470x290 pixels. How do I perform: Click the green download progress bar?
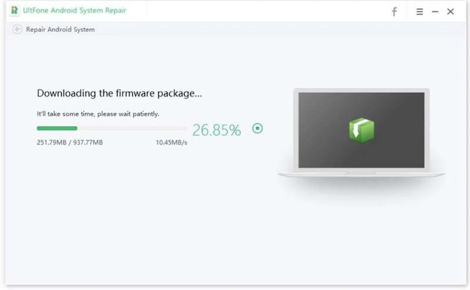(57, 128)
